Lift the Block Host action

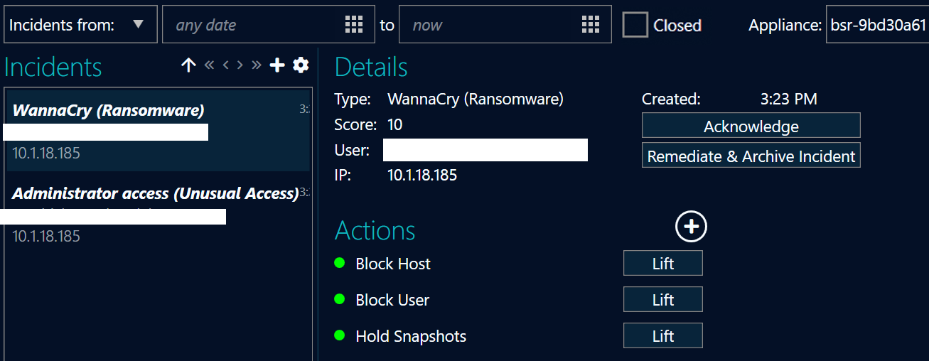click(662, 264)
